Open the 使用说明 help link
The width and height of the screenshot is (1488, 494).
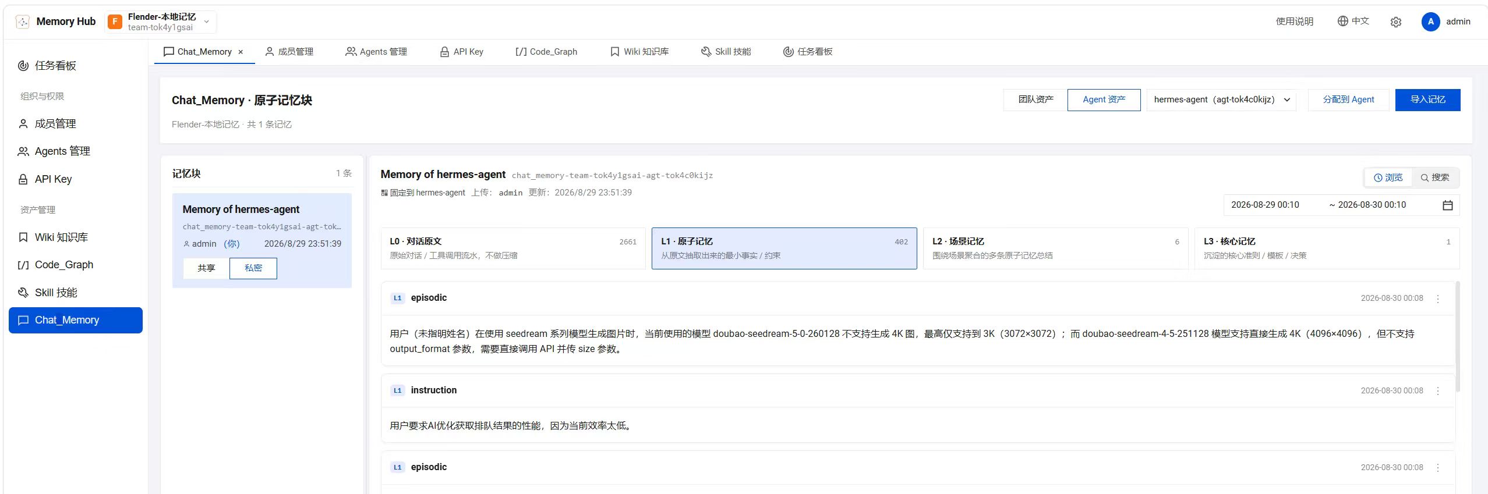click(x=1294, y=22)
